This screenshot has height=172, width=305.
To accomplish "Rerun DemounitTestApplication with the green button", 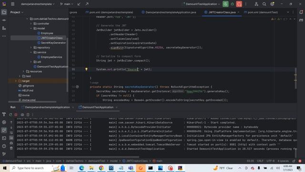I will click(225, 4).
